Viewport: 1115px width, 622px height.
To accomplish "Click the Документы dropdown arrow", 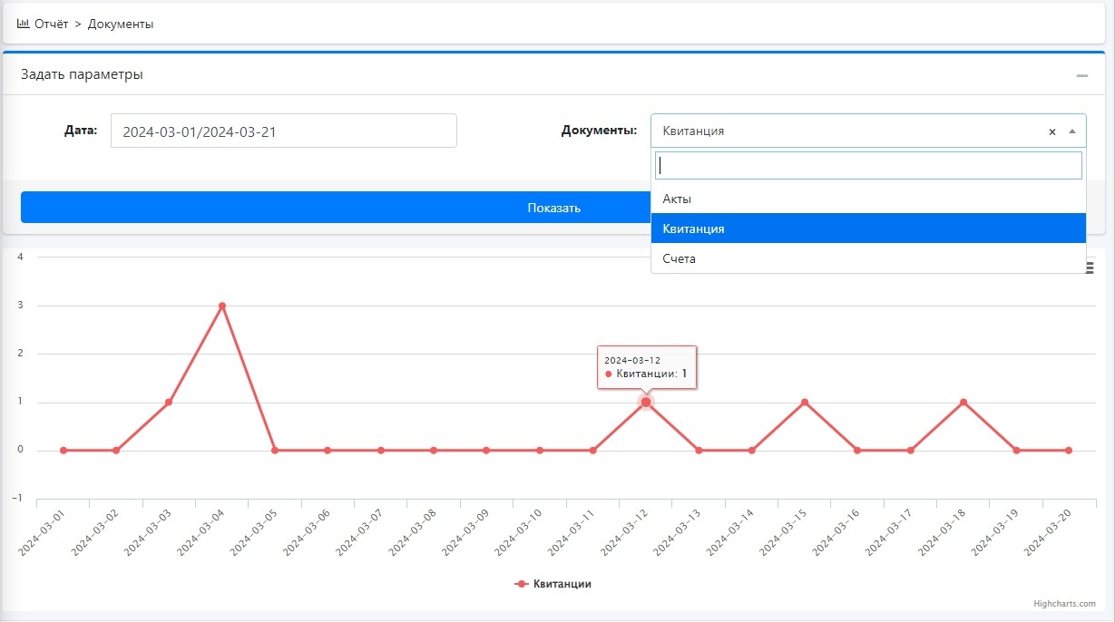I will click(x=1072, y=131).
